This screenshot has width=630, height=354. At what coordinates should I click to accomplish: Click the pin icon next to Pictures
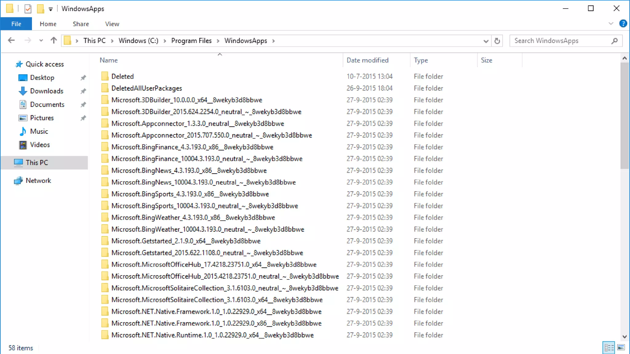[x=83, y=118]
